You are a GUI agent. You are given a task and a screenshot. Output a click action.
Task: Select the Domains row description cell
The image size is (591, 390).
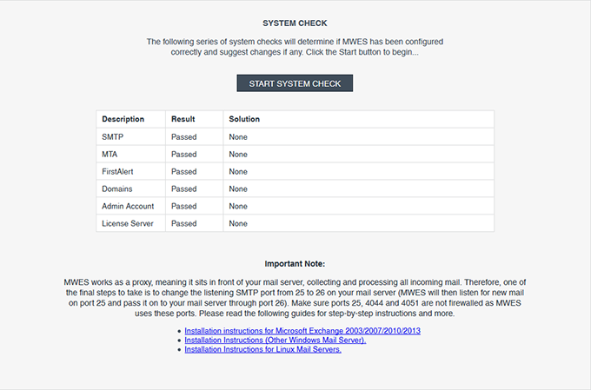click(x=117, y=188)
